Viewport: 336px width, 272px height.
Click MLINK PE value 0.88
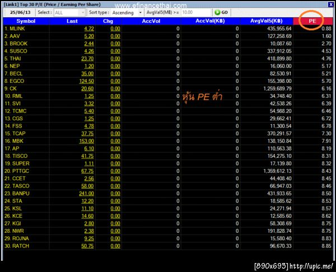[x=326, y=29]
